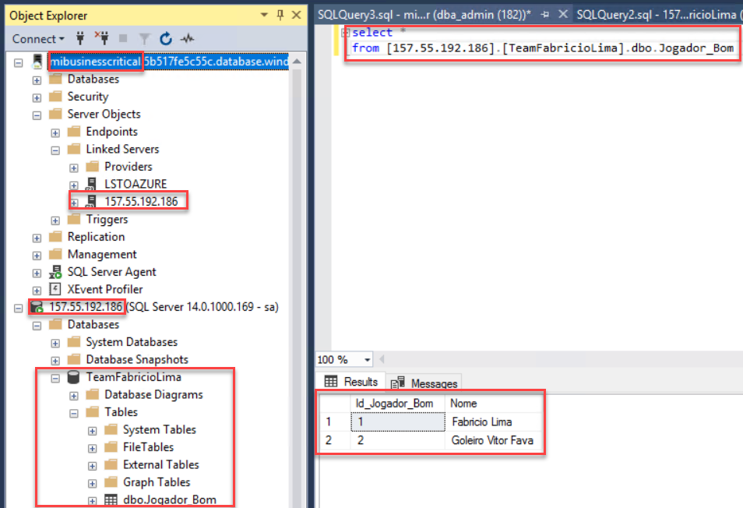Viewport: 743px width, 508px height.
Task: Open the 100 % zoom dropdown
Action: (x=367, y=360)
